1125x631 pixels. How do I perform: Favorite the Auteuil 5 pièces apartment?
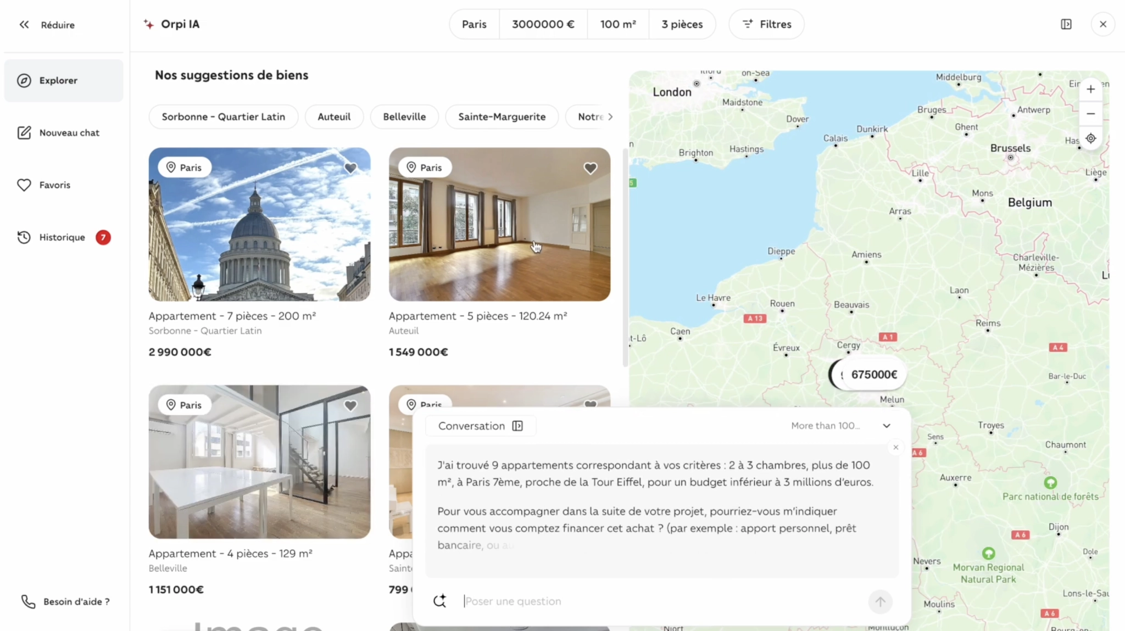(590, 168)
